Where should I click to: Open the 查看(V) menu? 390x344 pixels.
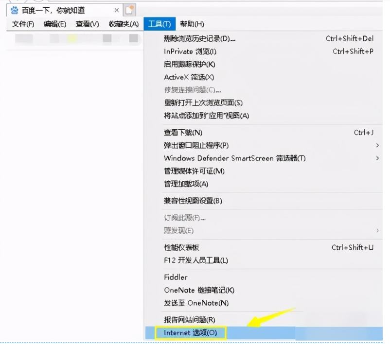(87, 24)
